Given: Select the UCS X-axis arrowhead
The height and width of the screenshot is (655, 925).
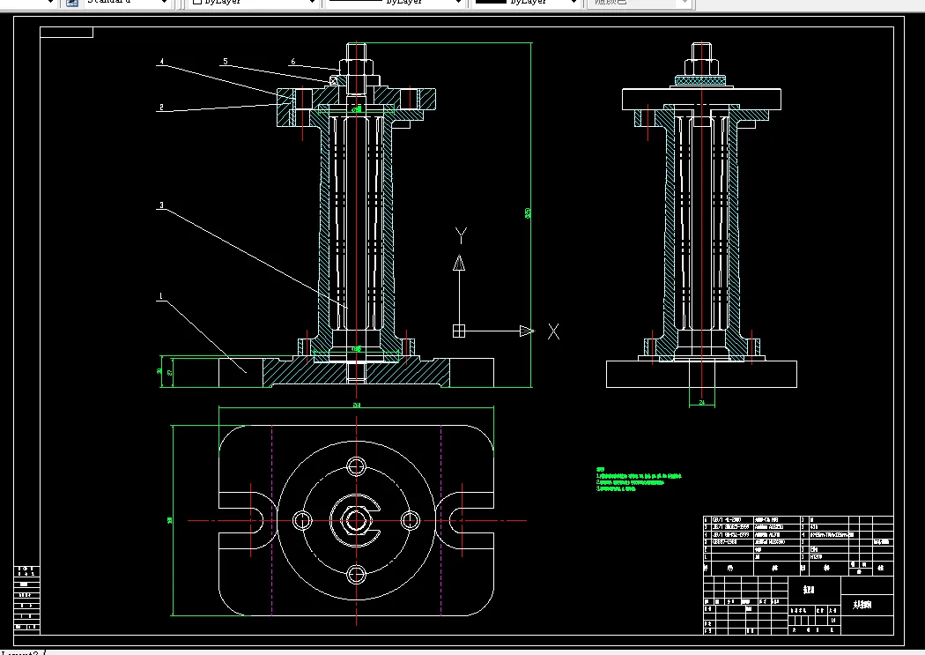Looking at the screenshot, I should [x=527, y=331].
